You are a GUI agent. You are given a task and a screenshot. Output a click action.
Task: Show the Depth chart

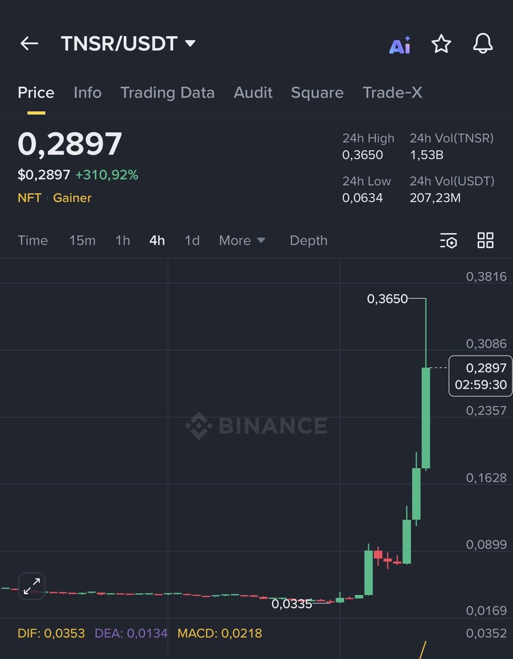pyautogui.click(x=308, y=240)
